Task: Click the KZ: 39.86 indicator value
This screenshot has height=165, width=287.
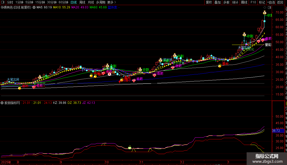Action: pyautogui.click(x=60, y=103)
